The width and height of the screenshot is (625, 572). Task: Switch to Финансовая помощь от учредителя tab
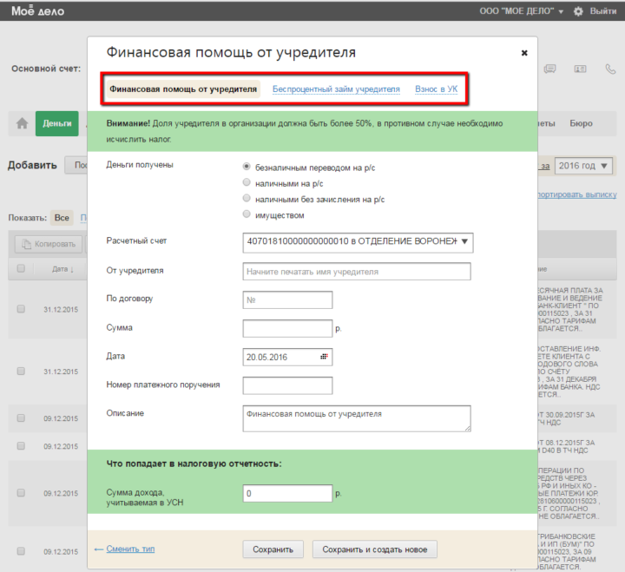click(183, 89)
